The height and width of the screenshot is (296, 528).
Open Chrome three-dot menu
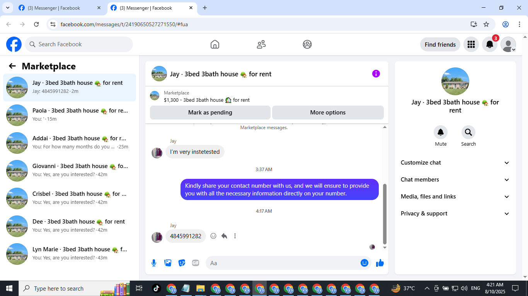pyautogui.click(x=519, y=24)
